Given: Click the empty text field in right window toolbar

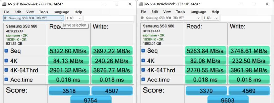Looking at the screenshot, I should coord(246,18).
